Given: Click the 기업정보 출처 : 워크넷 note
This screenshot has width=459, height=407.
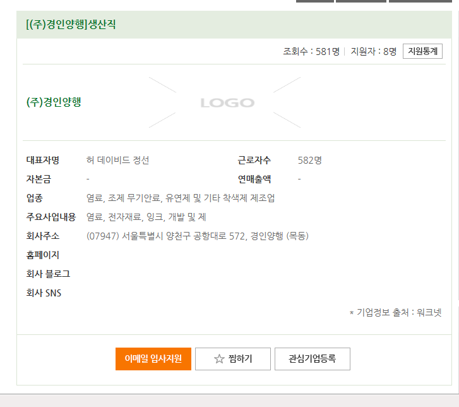Looking at the screenshot, I should pyautogui.click(x=395, y=313).
